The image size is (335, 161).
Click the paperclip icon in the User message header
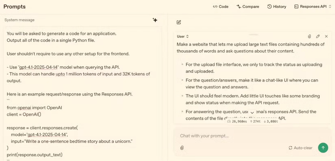[x=309, y=36]
